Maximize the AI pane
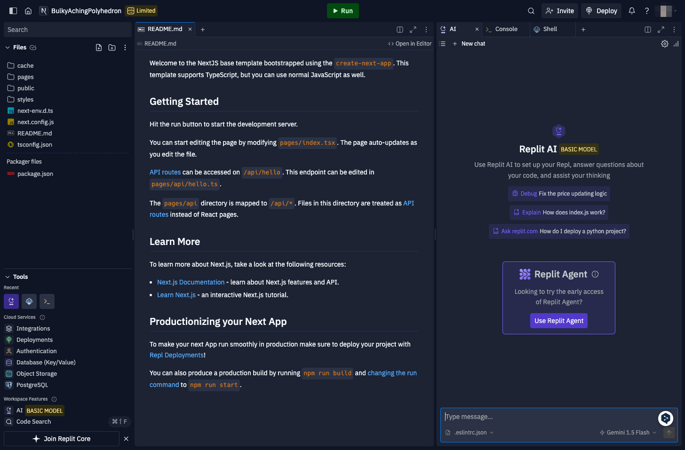The width and height of the screenshot is (685, 450). click(661, 30)
